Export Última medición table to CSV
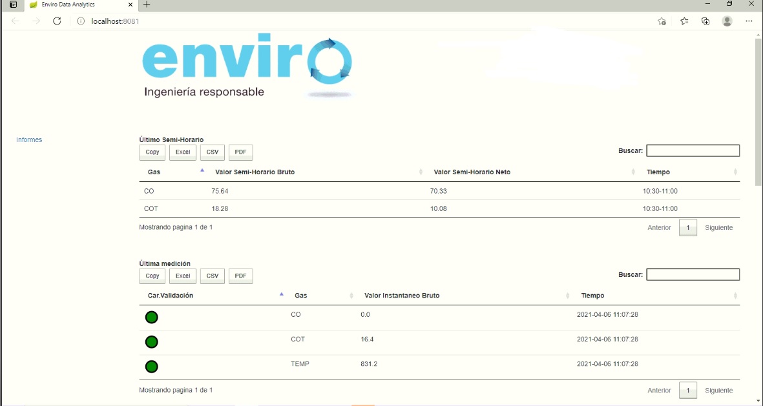Viewport: 763px width, 406px height. click(212, 276)
